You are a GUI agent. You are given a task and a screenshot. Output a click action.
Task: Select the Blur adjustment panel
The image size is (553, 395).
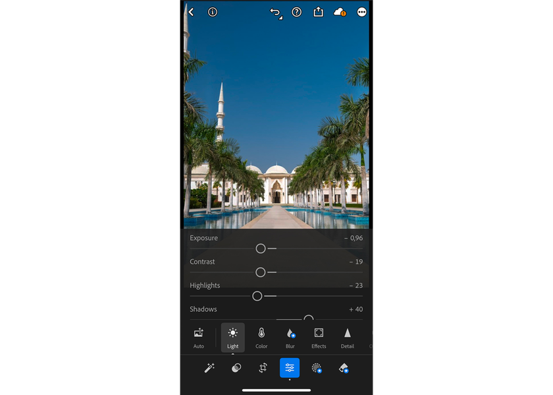point(290,338)
